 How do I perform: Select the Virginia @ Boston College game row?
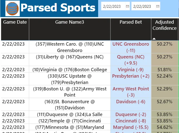pyautogui.click(x=69, y=70)
